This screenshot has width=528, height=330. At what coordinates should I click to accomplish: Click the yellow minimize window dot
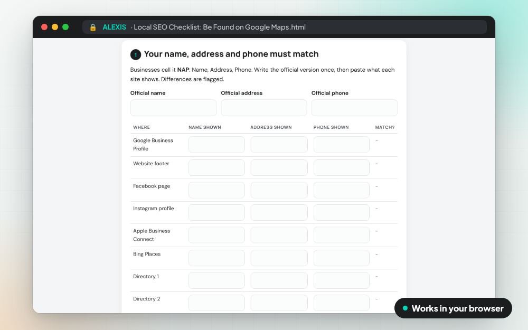click(55, 27)
